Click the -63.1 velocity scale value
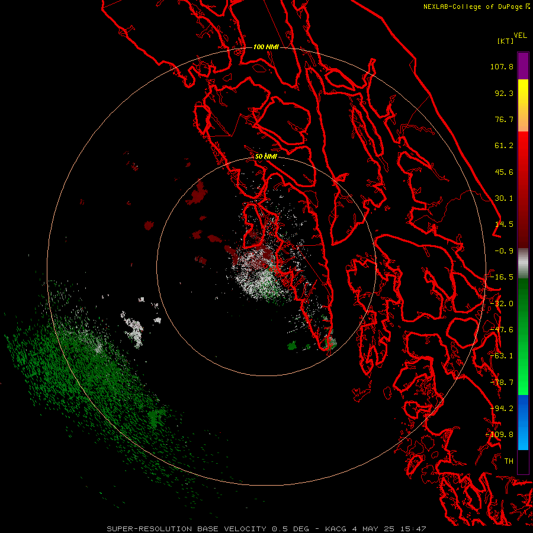This screenshot has width=533, height=533. [502, 356]
